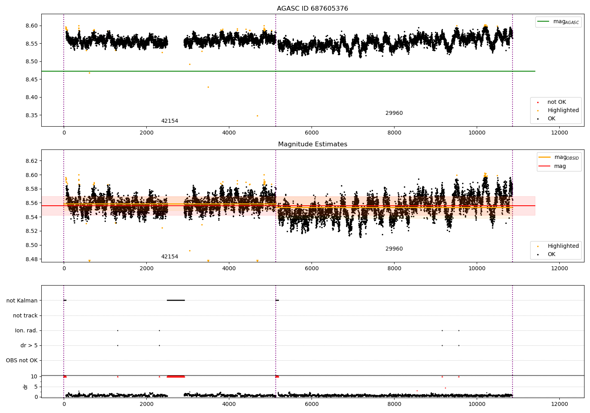
Task: Click the 'Ion. rad.' row label
Action: [26, 331]
